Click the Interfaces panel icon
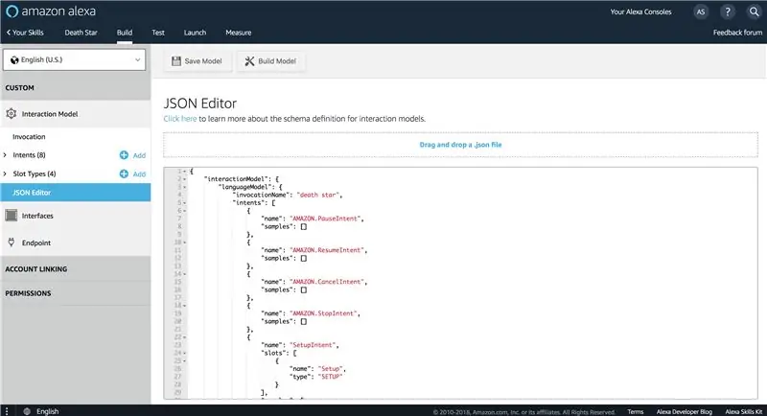The height and width of the screenshot is (416, 767). [x=12, y=215]
